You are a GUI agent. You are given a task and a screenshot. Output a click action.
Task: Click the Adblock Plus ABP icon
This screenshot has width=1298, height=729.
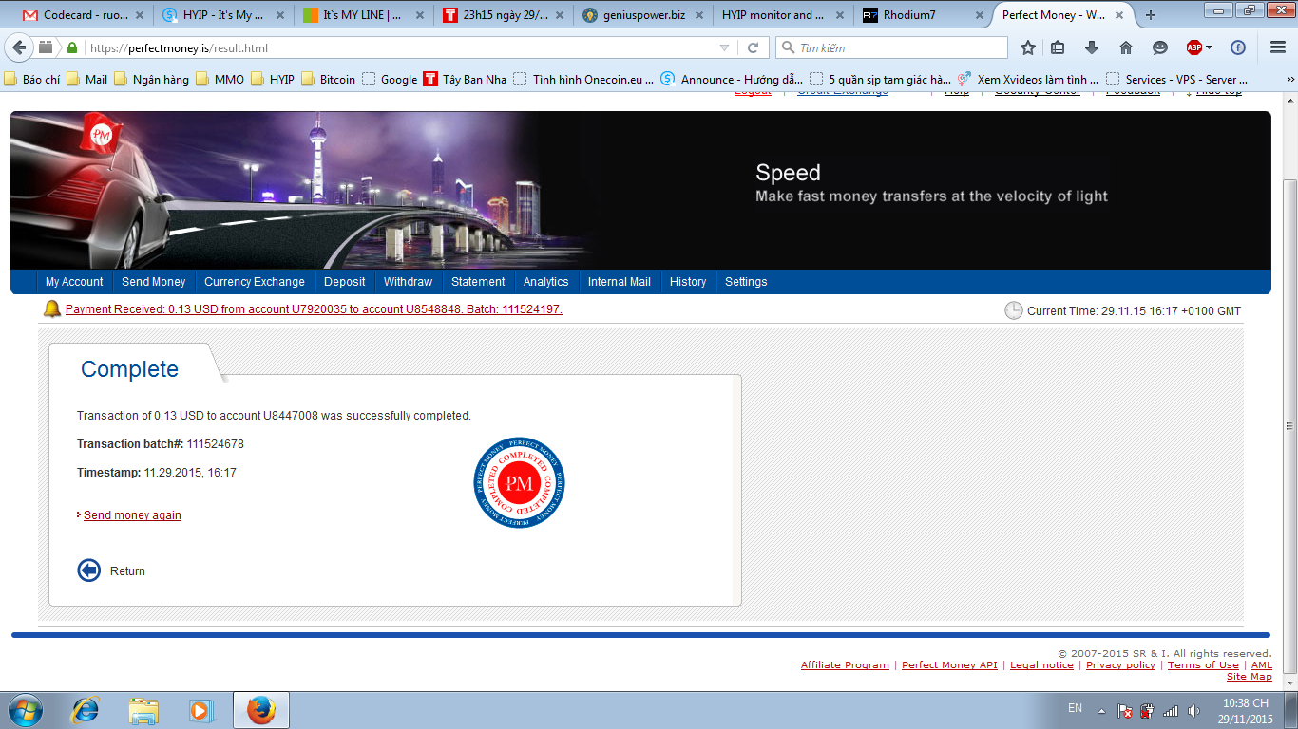pos(1194,47)
